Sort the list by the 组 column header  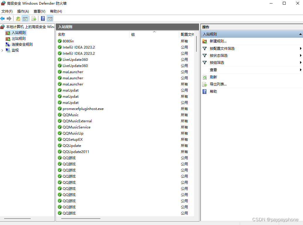[x=154, y=34]
